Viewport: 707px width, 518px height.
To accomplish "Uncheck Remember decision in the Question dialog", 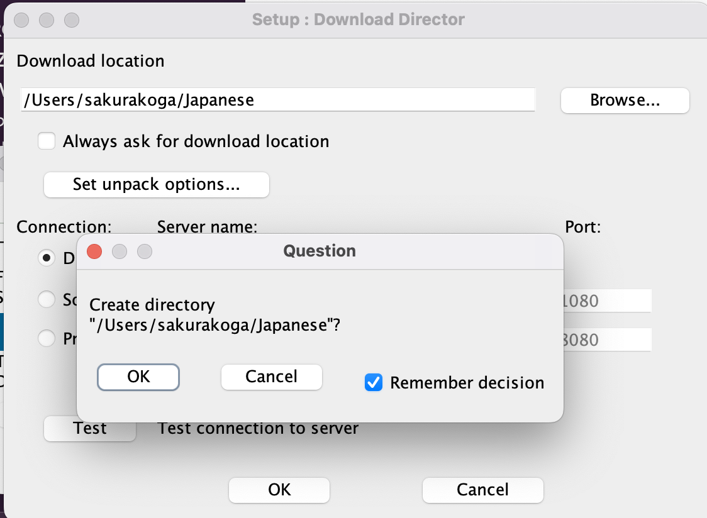I will click(x=374, y=382).
